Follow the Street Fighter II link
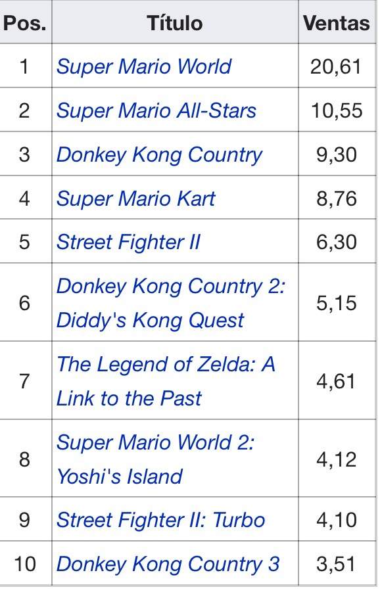This screenshot has height=600, width=380. tap(128, 242)
